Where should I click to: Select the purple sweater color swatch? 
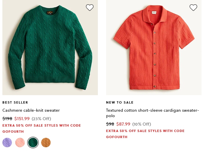pos(7,143)
